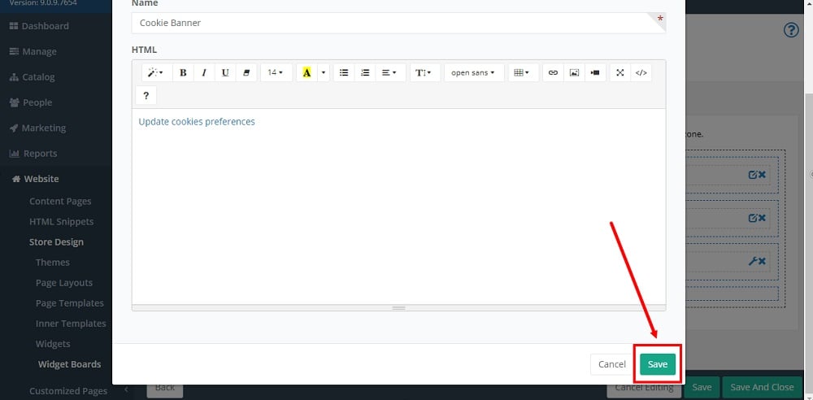813x400 pixels.
Task: Open the font size 14 dropdown
Action: click(276, 72)
